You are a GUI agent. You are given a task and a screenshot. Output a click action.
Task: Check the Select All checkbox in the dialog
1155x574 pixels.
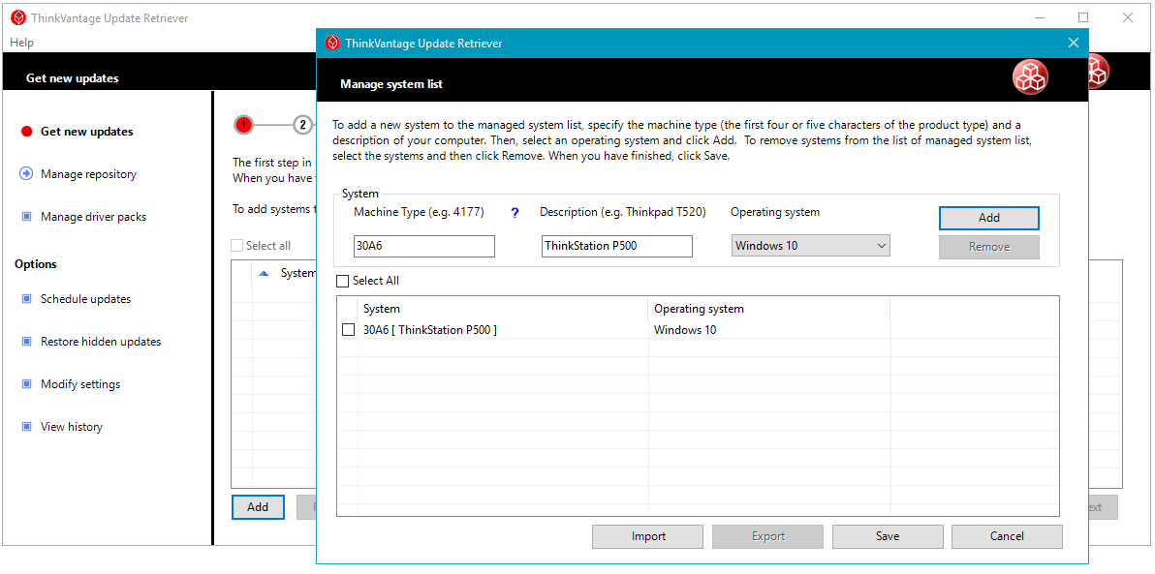tap(342, 281)
